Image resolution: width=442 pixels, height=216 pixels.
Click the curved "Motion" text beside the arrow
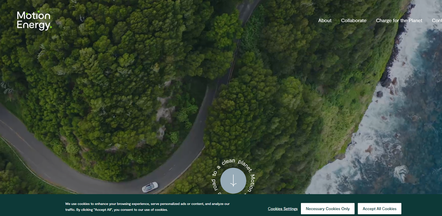(250, 183)
